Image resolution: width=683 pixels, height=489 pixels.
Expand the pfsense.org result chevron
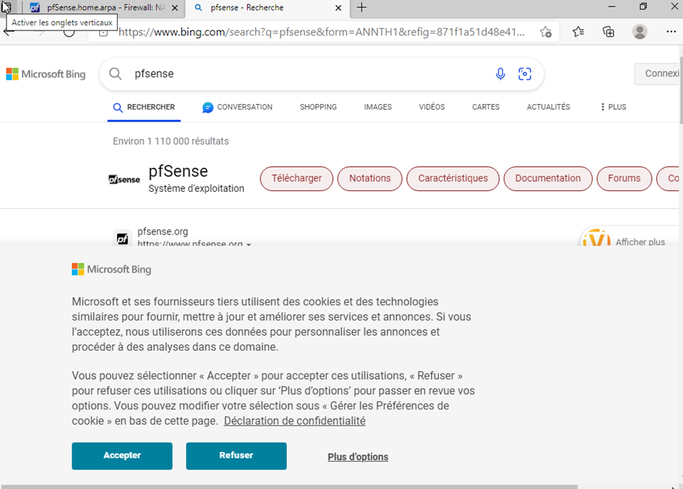point(248,245)
